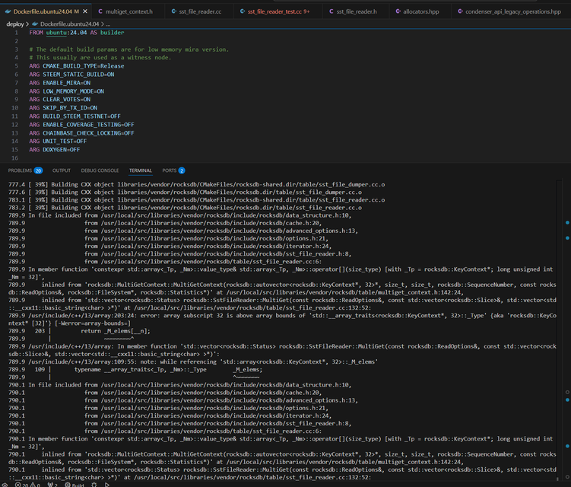Click 'ARG CLEAR_VOTES=ON' line in editor
The image size is (571, 487).
60,100
